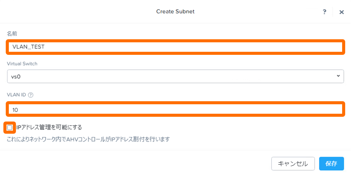Screen dimensions: 354x175
Task: Focus the 名前 input field
Action: coord(175,47)
